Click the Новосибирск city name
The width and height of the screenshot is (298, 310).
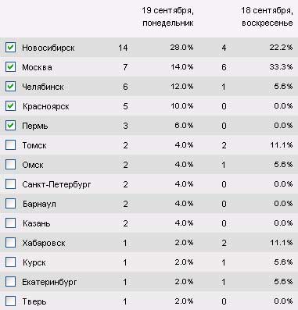pos(48,48)
